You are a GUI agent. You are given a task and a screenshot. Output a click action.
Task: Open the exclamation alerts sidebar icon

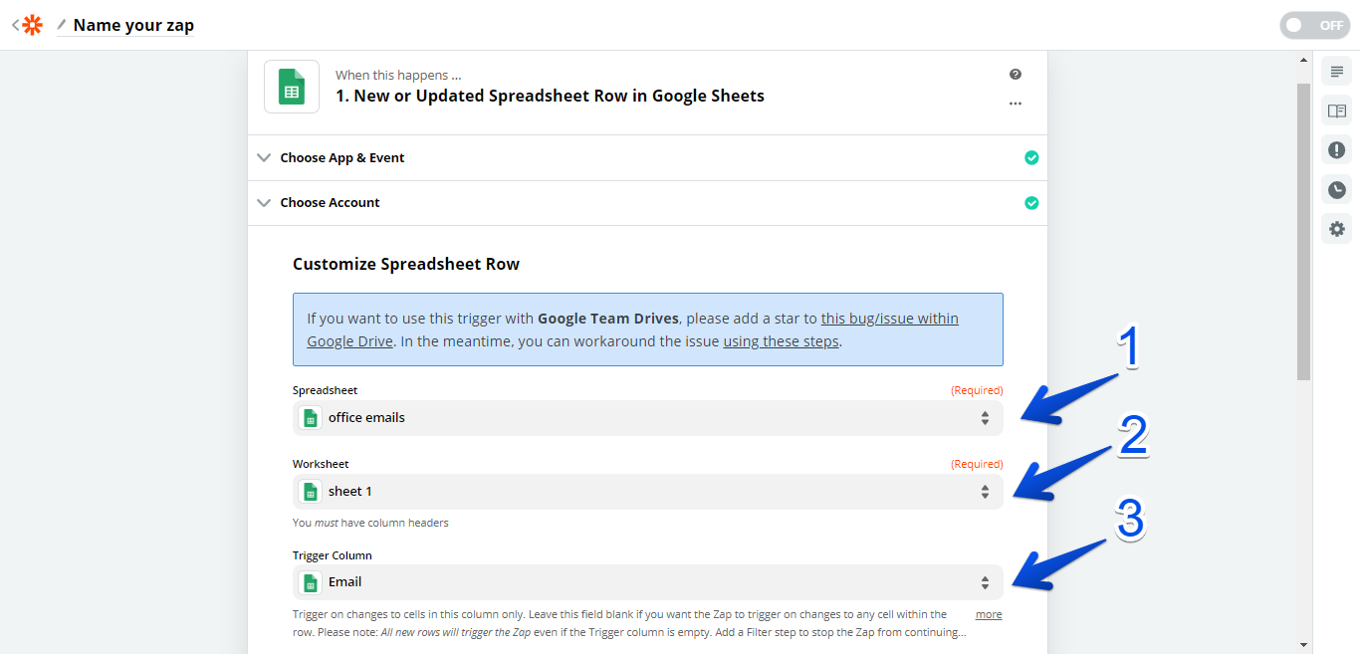pos(1336,150)
